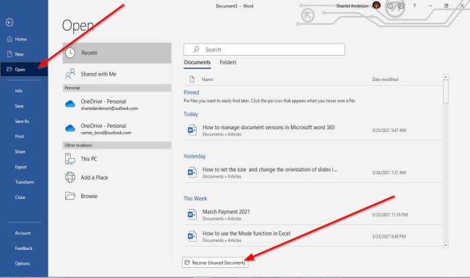This screenshot has width=470, height=278.
Task: Click Recover Unsaved Documents button
Action: coord(215,263)
